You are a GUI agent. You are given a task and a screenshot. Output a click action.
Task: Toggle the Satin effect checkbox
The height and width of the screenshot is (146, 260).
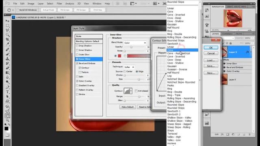tap(77, 77)
